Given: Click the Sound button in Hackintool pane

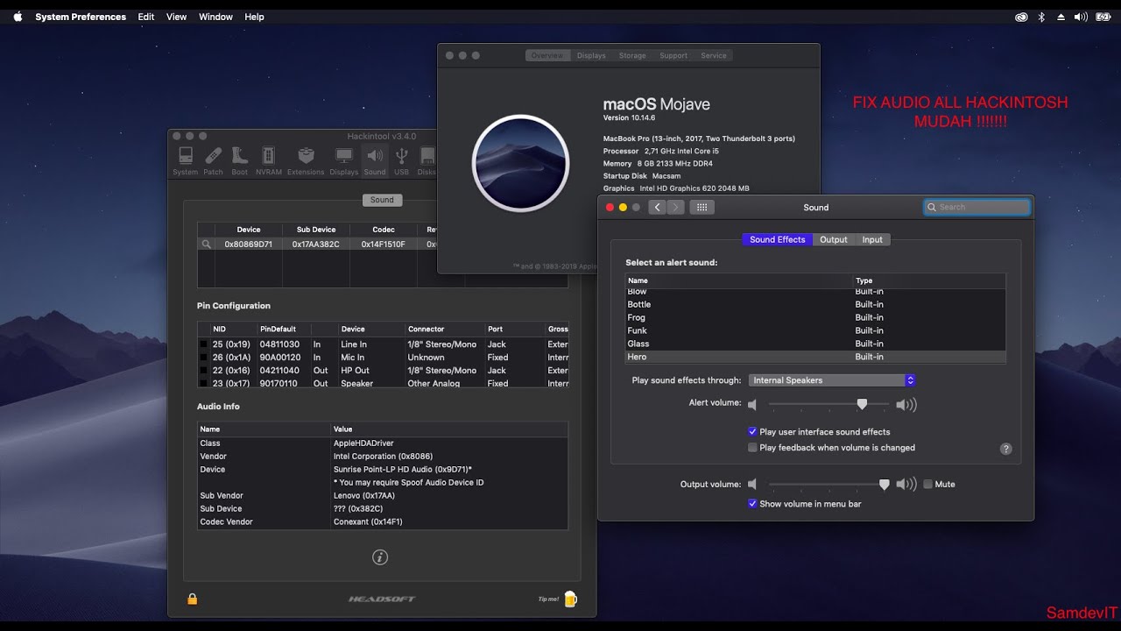Looking at the screenshot, I should 382,200.
